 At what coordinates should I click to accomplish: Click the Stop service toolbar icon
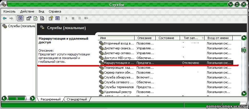pos(73,18)
